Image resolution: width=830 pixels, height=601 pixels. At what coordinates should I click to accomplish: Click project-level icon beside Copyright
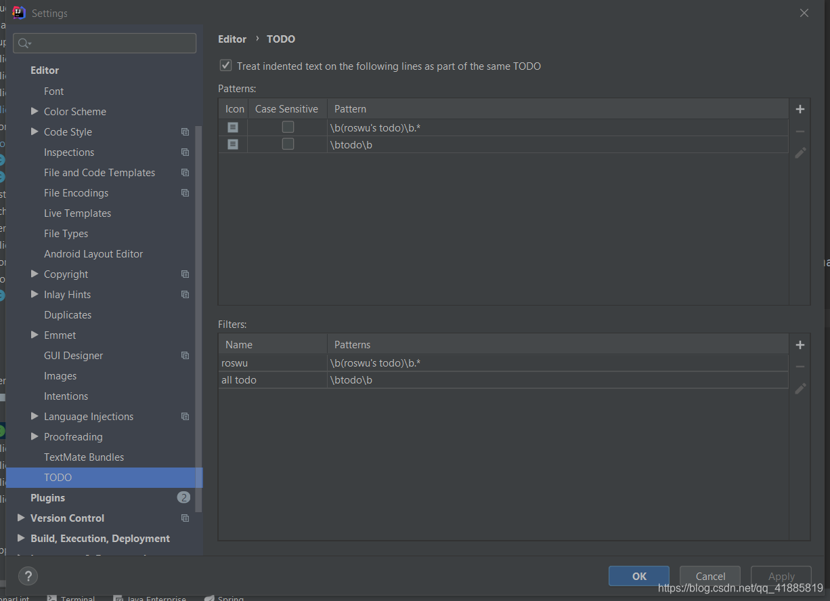click(x=185, y=274)
